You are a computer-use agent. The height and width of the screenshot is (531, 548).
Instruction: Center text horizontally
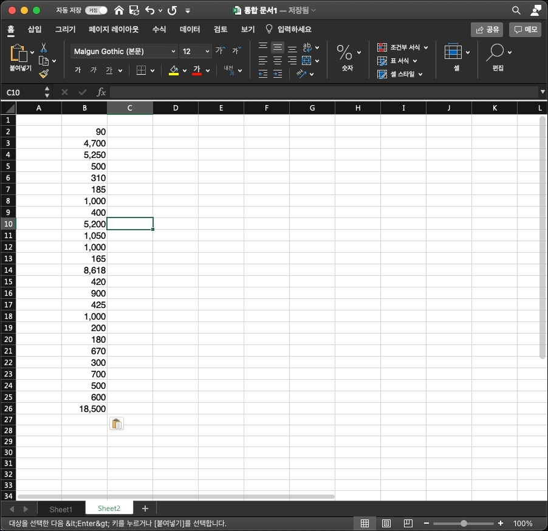278,61
